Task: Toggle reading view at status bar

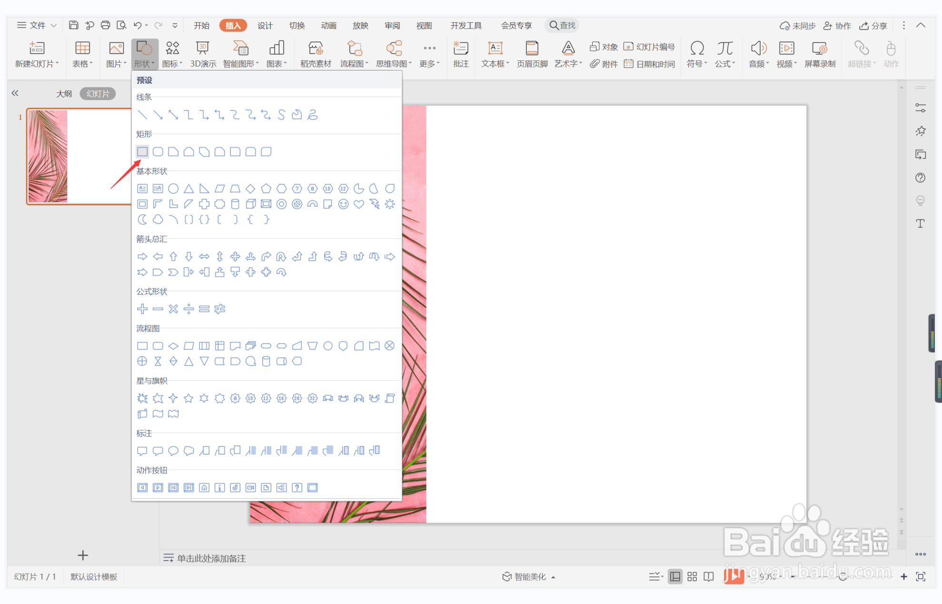Action: pos(709,577)
